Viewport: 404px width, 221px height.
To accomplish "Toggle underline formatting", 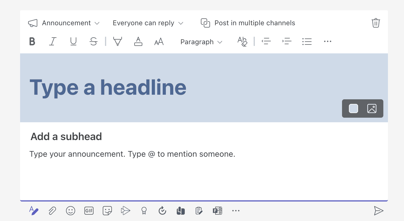I will click(73, 42).
